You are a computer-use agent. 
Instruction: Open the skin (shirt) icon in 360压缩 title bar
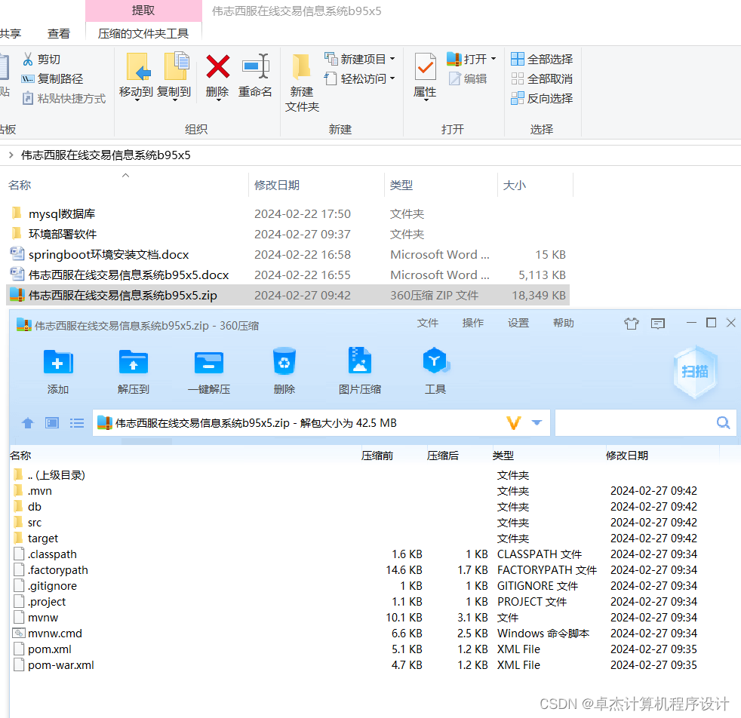click(632, 324)
